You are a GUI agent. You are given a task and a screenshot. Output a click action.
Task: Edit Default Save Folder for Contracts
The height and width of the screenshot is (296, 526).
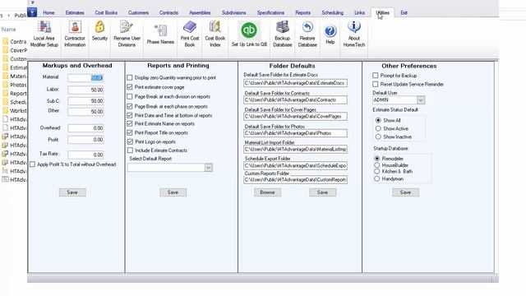(296, 100)
